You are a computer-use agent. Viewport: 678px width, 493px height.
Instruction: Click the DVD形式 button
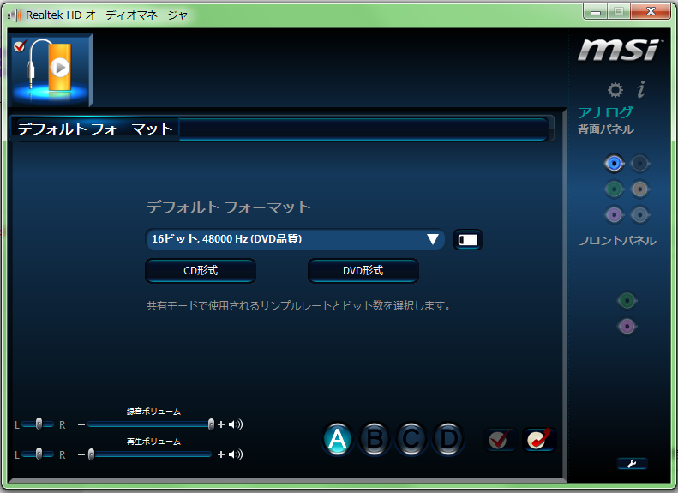[x=363, y=271]
